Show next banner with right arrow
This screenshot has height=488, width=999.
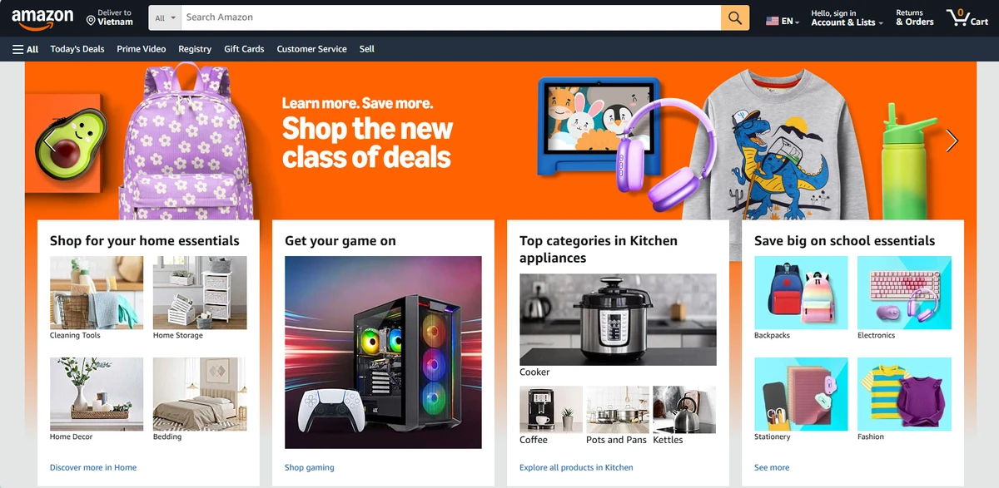[x=952, y=140]
